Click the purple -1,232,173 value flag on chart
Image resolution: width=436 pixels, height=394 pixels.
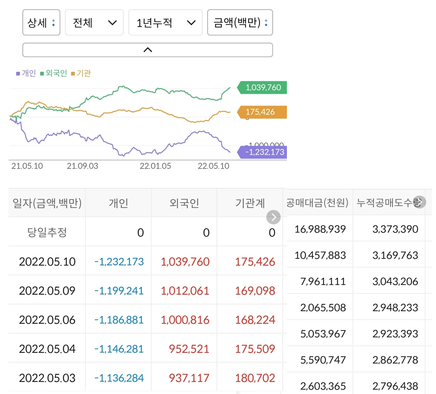click(262, 152)
